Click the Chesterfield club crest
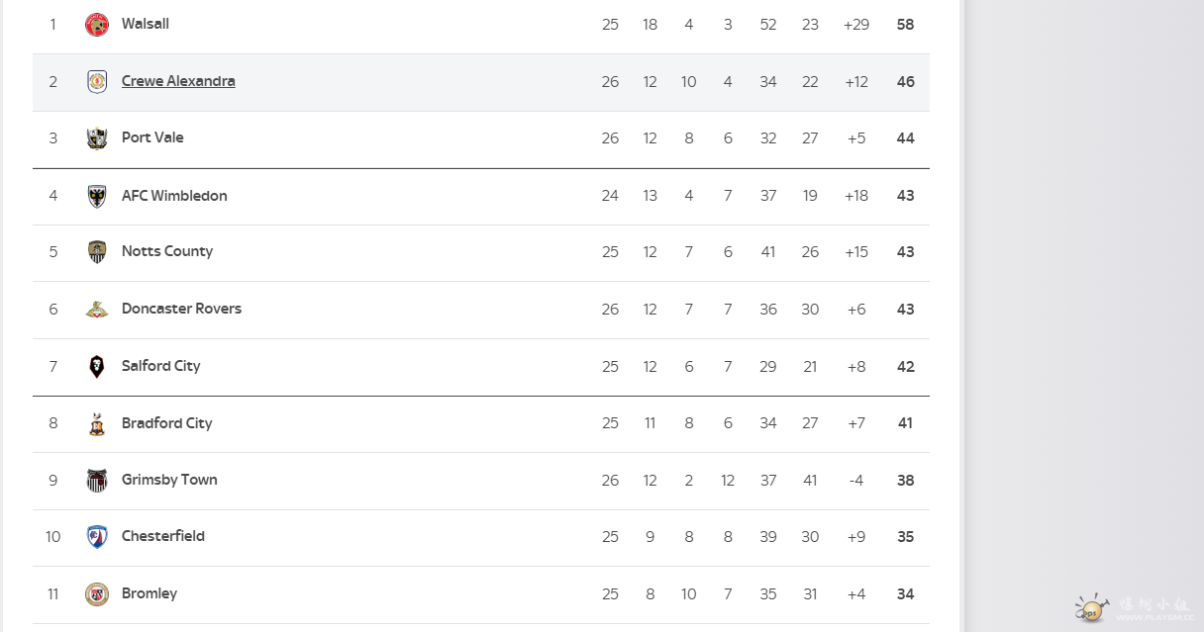Viewport: 1204px width, 632px height. coord(96,537)
